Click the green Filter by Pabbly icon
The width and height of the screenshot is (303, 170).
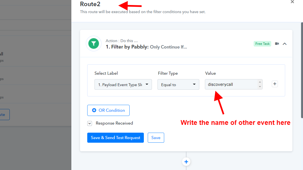[94, 43]
